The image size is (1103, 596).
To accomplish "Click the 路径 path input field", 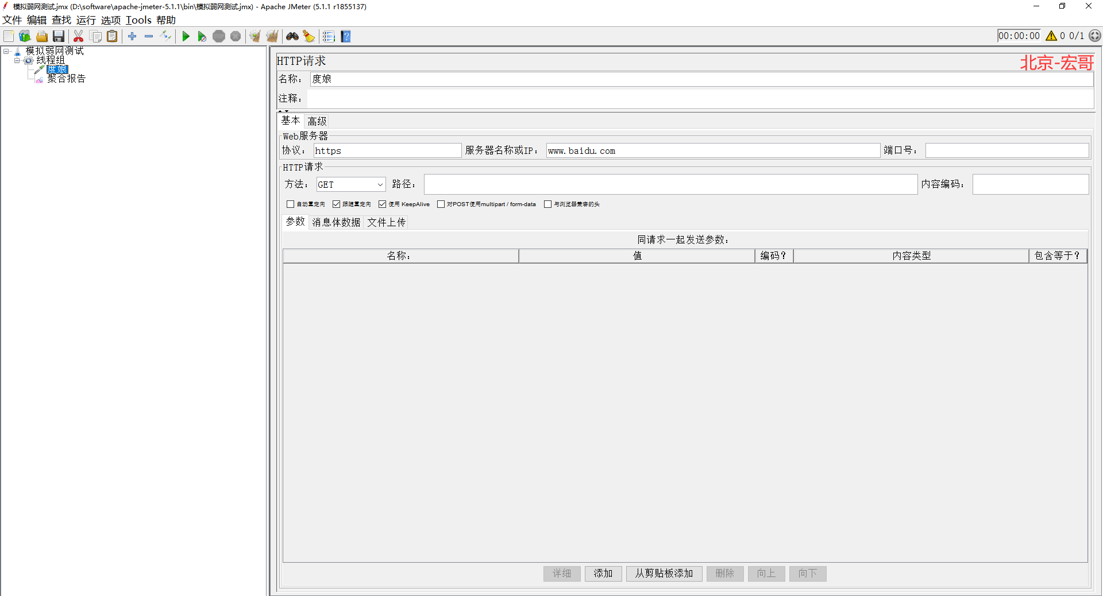I will coord(670,184).
